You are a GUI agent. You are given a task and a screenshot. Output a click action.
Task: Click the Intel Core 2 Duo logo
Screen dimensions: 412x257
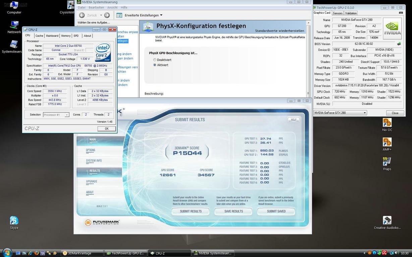point(103,52)
